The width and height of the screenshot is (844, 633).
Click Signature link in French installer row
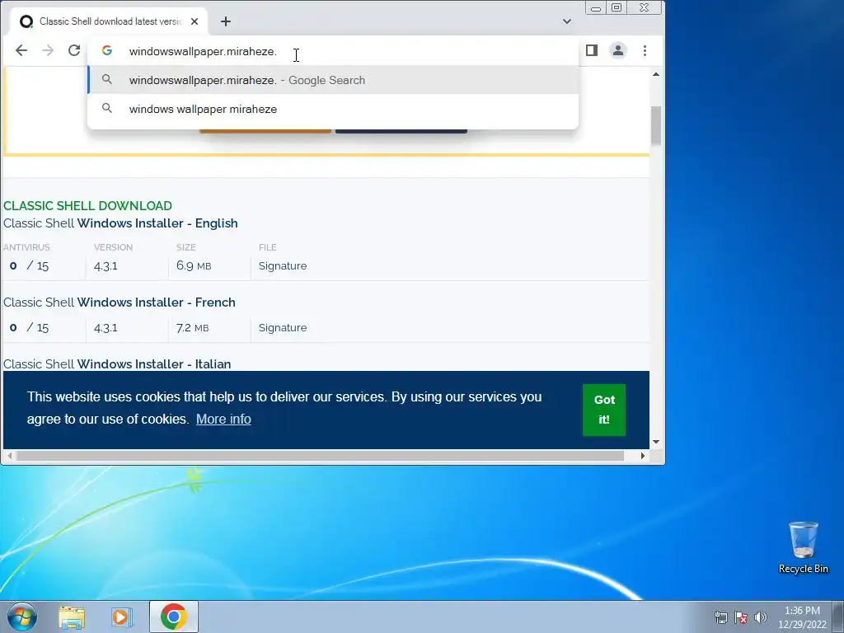coord(283,328)
